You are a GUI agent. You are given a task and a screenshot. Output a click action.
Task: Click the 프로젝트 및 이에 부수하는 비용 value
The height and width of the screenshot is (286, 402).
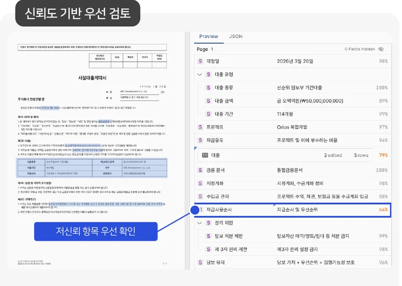tap(307, 140)
